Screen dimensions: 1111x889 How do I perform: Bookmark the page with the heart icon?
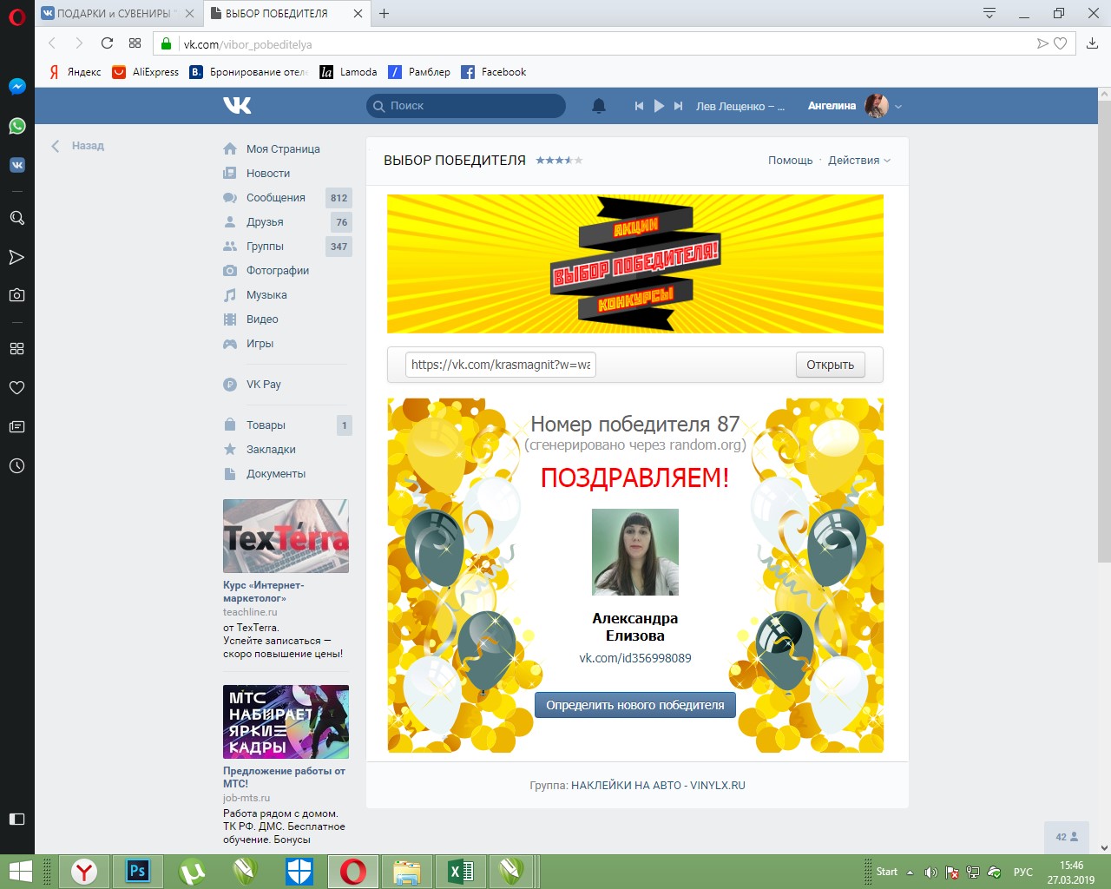[x=1060, y=43]
